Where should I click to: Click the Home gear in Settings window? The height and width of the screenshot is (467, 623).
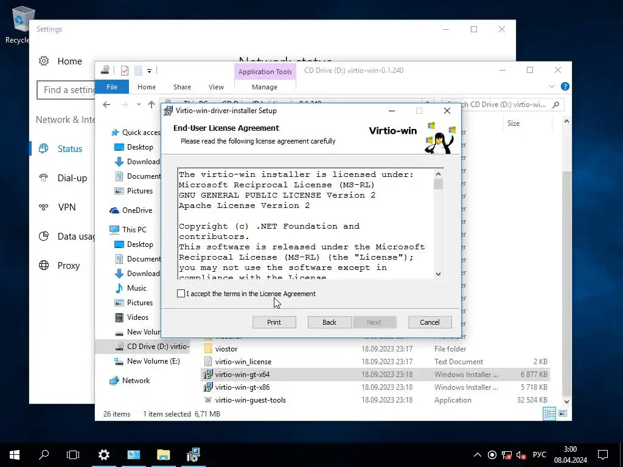click(x=44, y=61)
